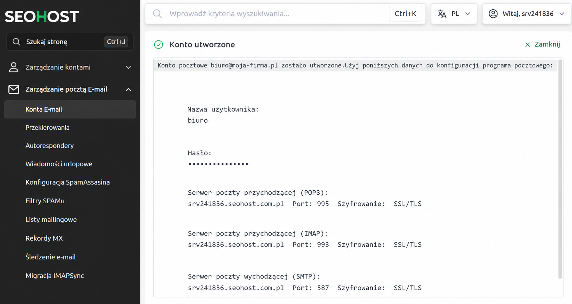Click the language translate icon
Screen dimensions: 572x304
click(x=442, y=14)
